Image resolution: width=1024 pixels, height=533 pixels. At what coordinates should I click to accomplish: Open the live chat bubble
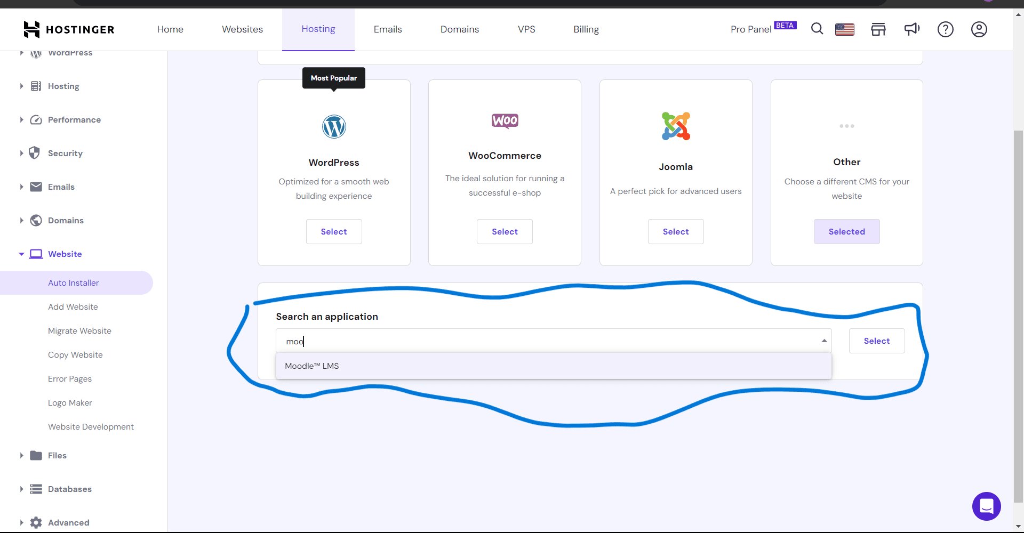coord(987,506)
